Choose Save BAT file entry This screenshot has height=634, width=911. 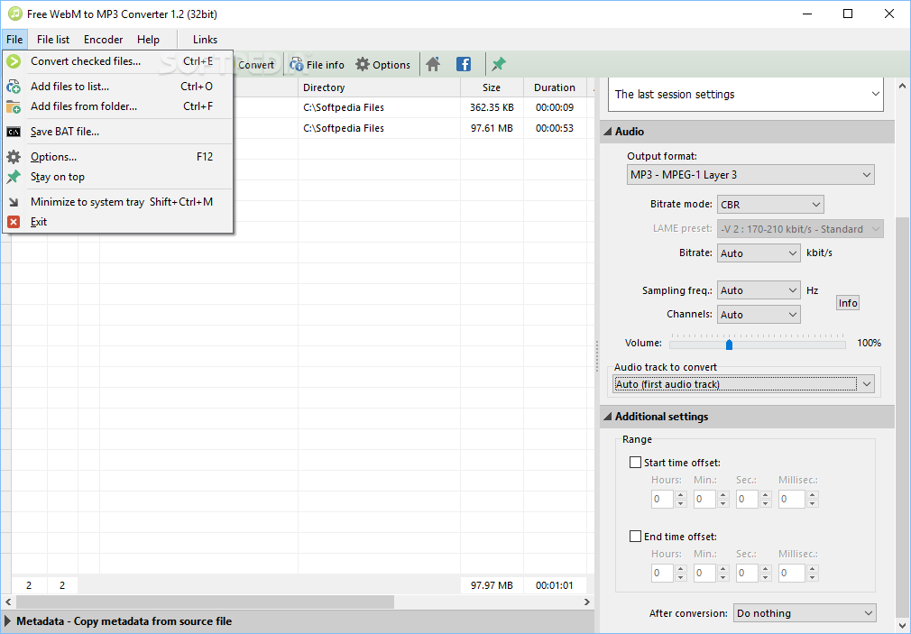point(118,132)
